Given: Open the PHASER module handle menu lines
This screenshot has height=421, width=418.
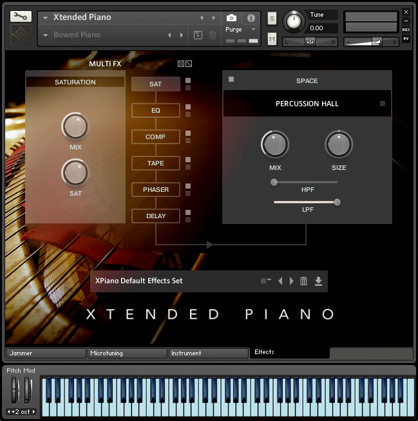Looking at the screenshot, I should point(188,193).
